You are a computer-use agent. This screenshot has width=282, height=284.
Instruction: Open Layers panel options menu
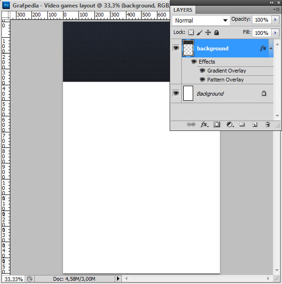point(276,9)
